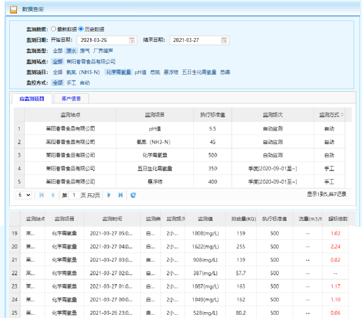Open the start date calendar picker icon
362x318 pixels.
(x=132, y=40)
